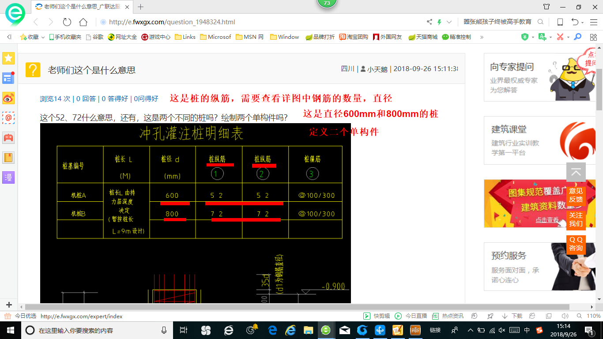
Task: Open the browser hamburger menu
Action: (x=593, y=22)
